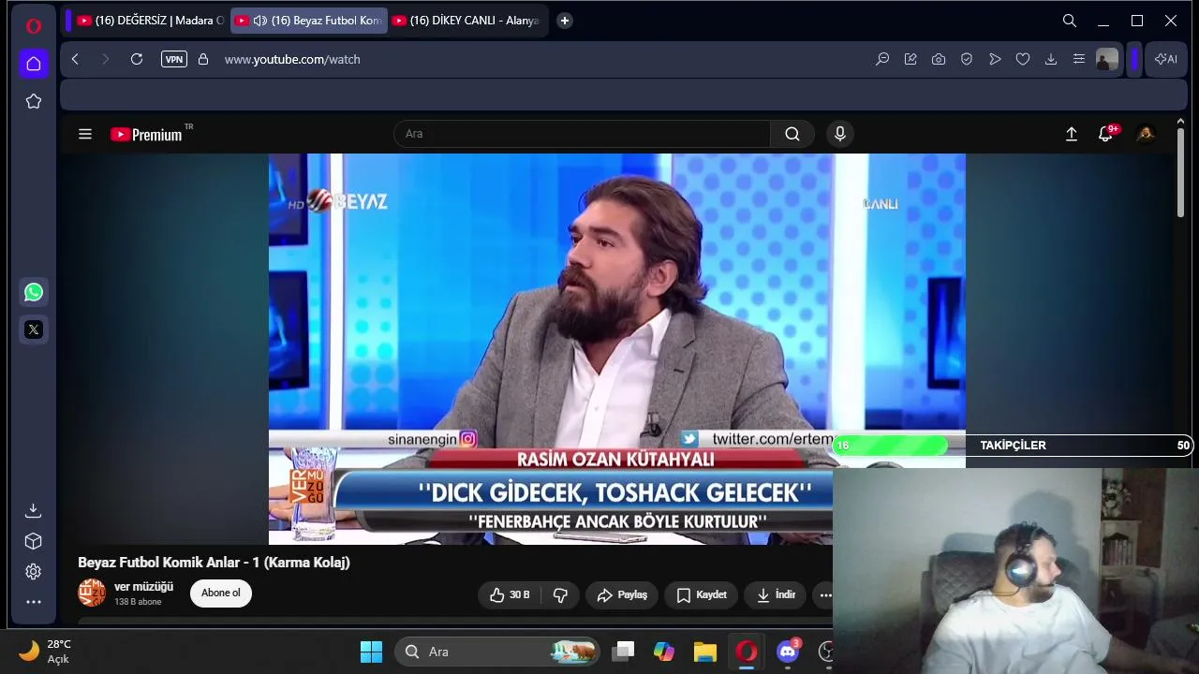Click the page vertical scrollbar
Screen dimensions: 1199x674
1179,172
